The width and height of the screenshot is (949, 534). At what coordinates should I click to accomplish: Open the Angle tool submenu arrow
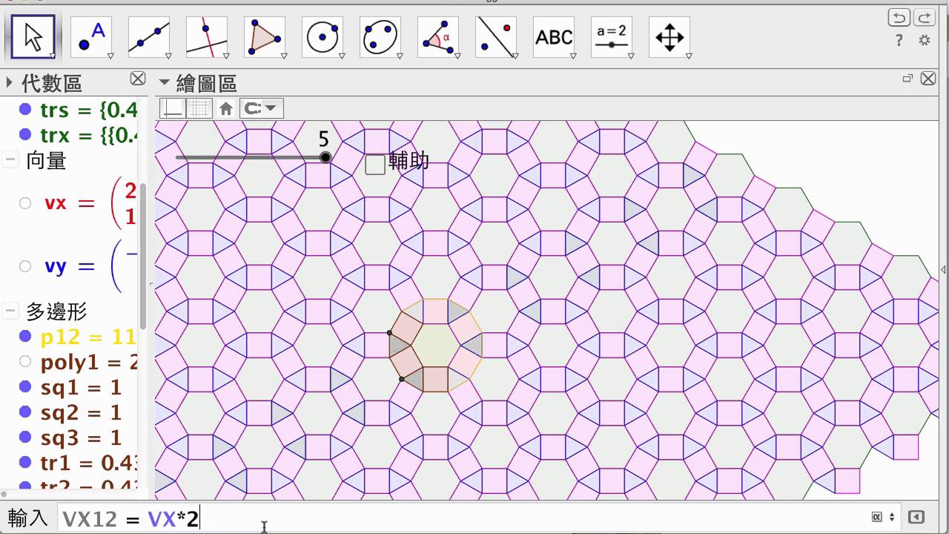coord(457,56)
